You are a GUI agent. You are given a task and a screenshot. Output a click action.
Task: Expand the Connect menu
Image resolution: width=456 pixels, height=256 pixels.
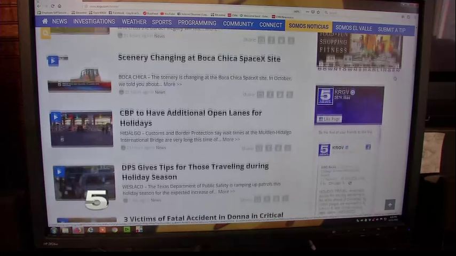click(x=271, y=25)
